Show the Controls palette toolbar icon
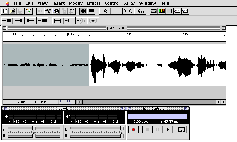This screenshot has width=237, height=142. (154, 11)
